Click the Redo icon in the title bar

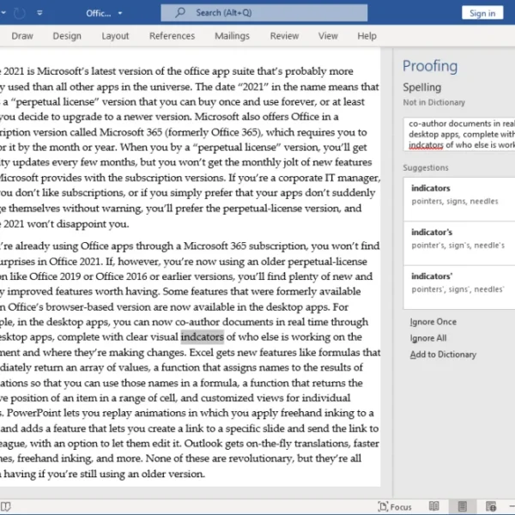pos(20,13)
